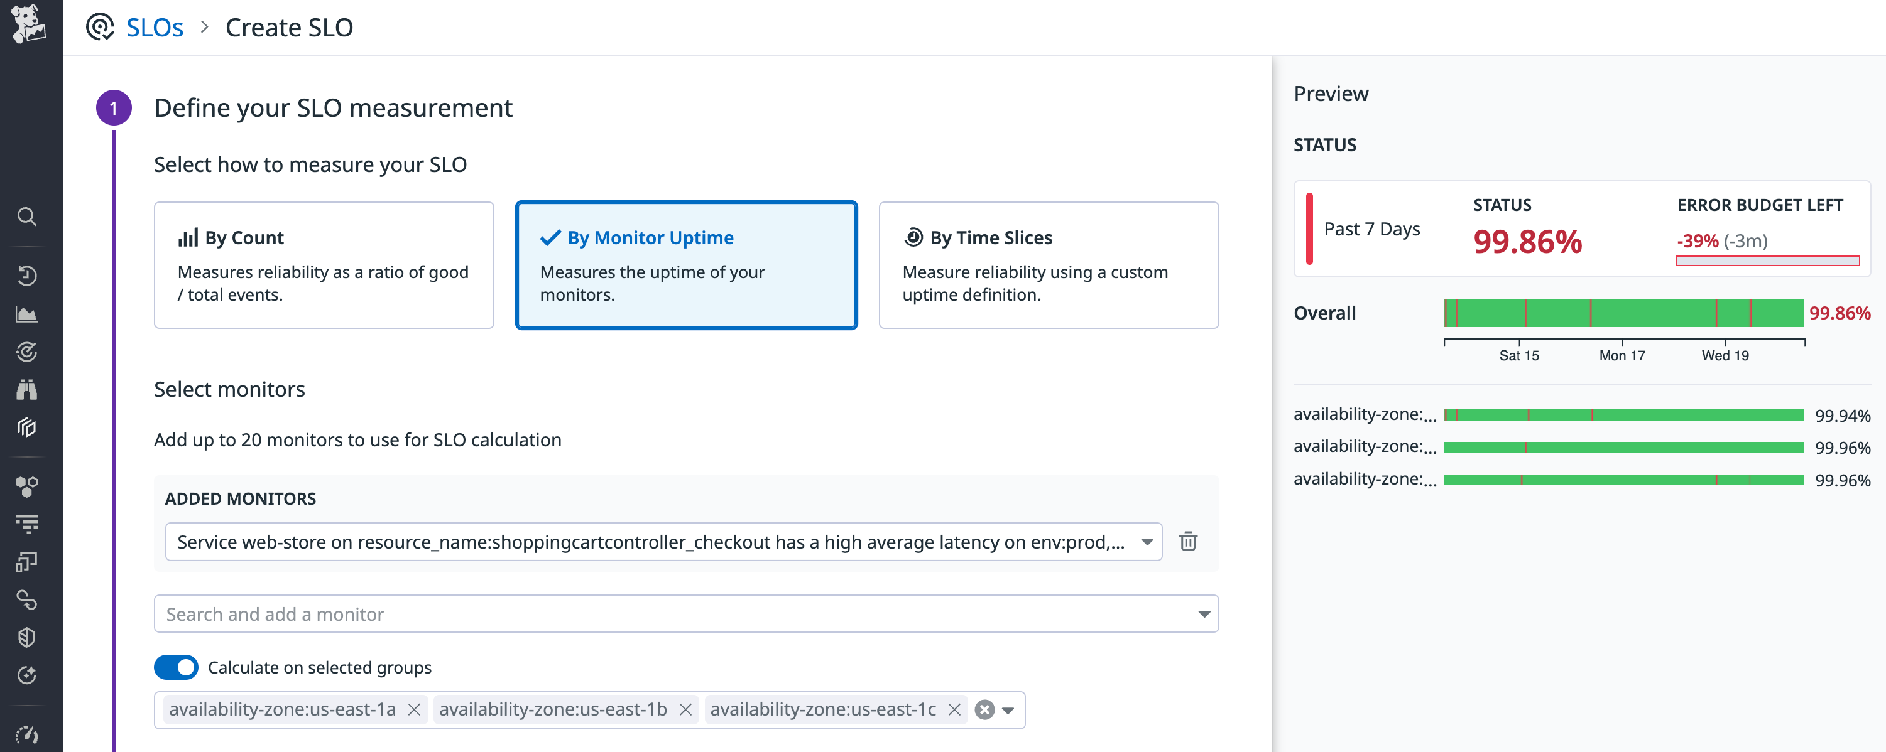Screen dimensions: 1886x752
Task: Navigate to SLOs breadcrumb link
Action: click(x=155, y=27)
